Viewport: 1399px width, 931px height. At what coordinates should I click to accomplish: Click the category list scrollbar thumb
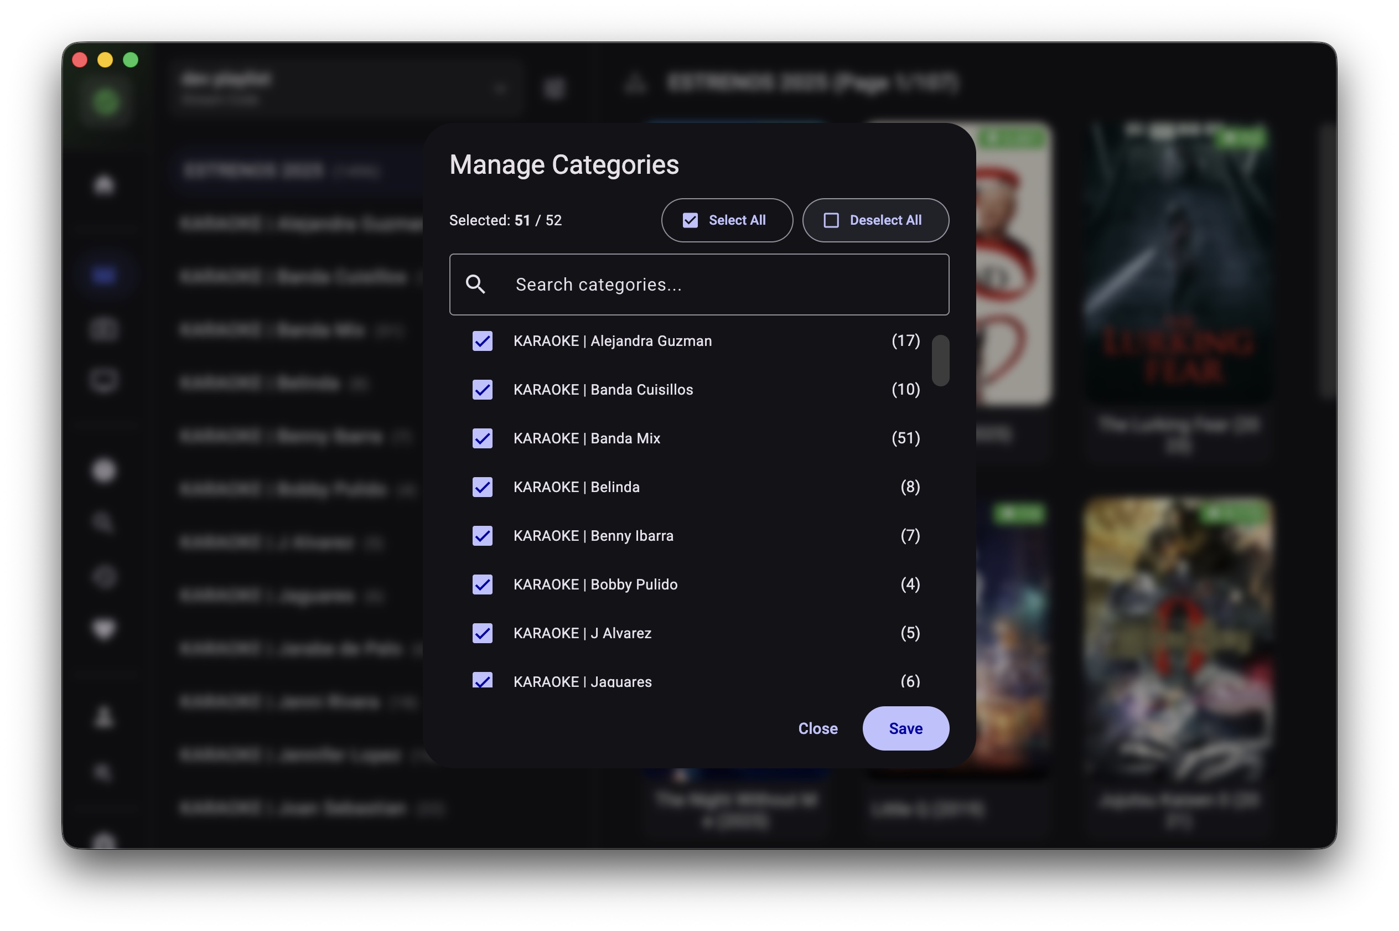click(x=940, y=360)
